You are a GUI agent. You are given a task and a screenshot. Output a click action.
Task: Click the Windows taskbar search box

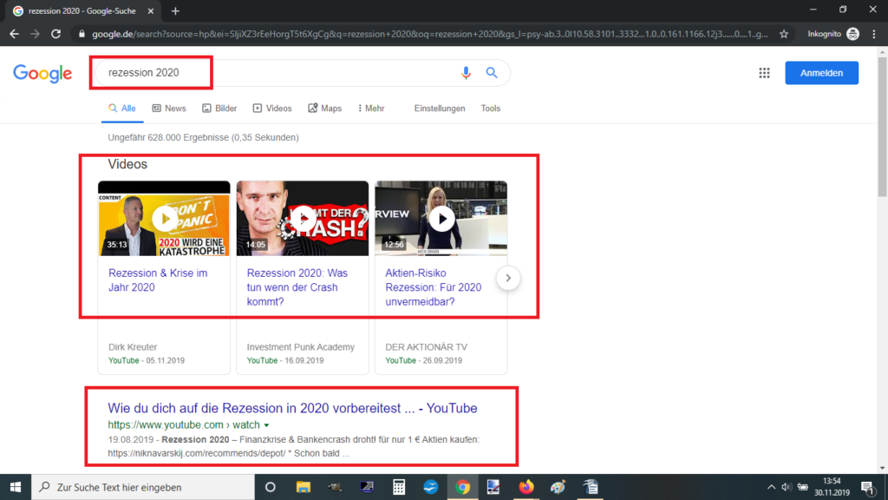(143, 487)
